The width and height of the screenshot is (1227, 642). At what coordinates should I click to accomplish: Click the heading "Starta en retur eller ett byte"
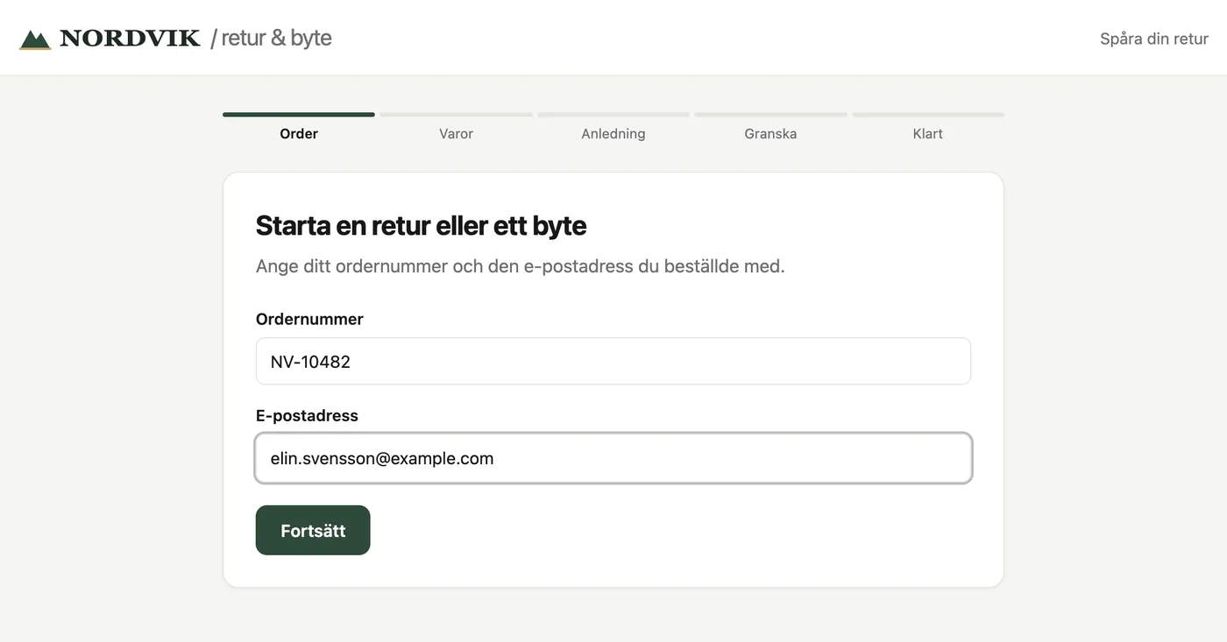(x=421, y=225)
